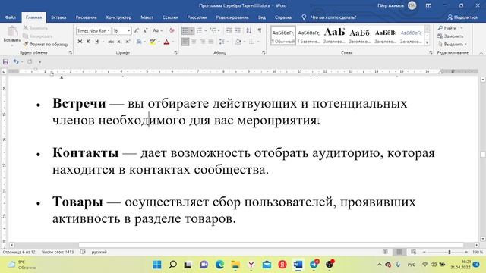Adjust the zoom slider in status bar

(449, 253)
